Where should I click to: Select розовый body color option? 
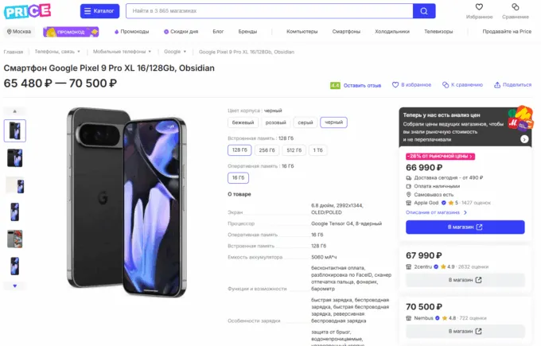(275, 122)
